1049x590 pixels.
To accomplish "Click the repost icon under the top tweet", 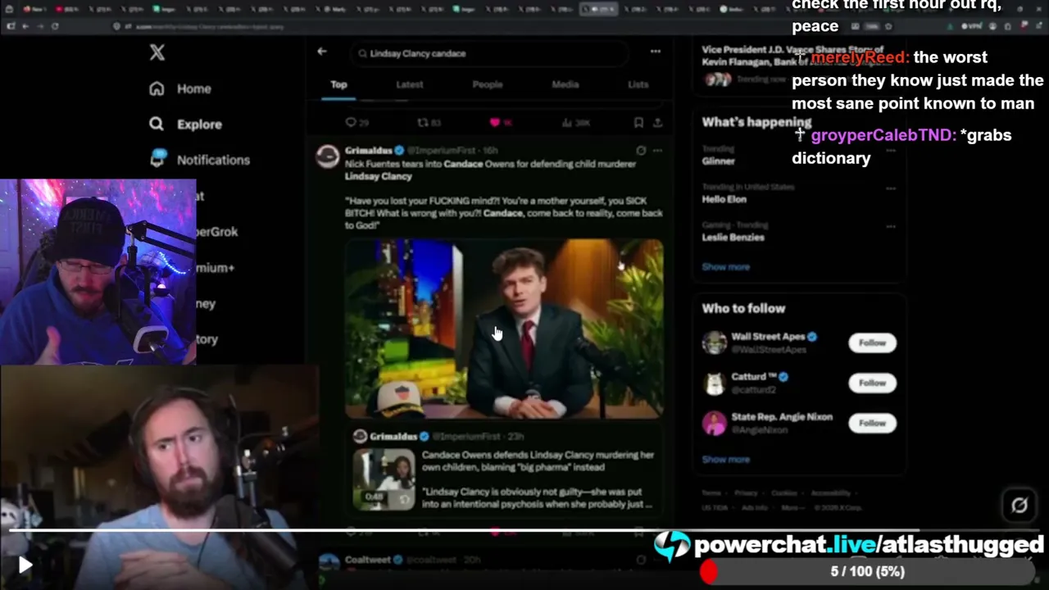I will (x=423, y=122).
